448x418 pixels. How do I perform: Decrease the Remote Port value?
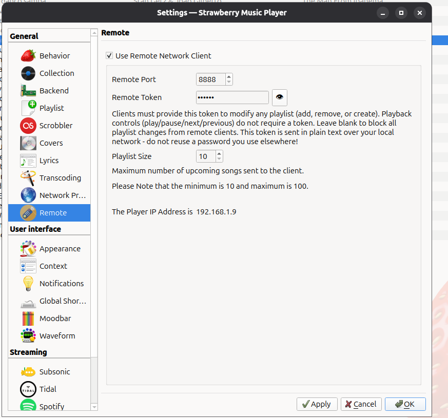click(x=229, y=82)
